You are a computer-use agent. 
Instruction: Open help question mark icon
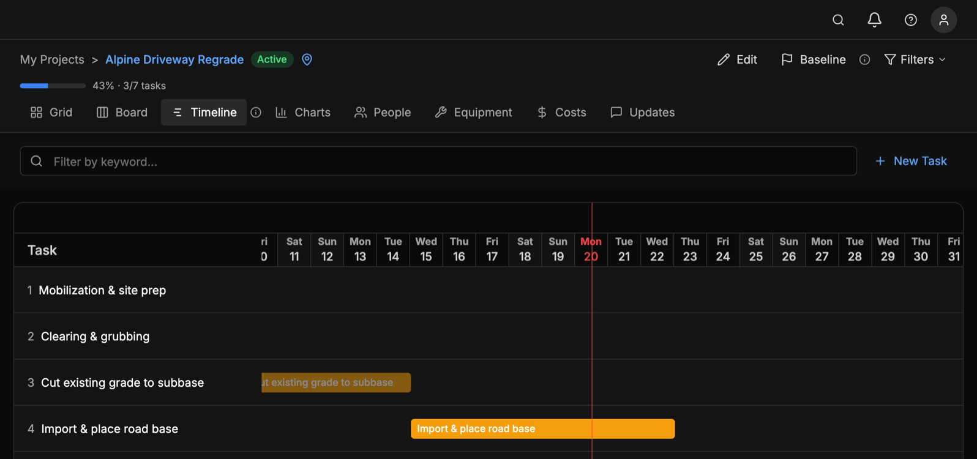point(911,20)
